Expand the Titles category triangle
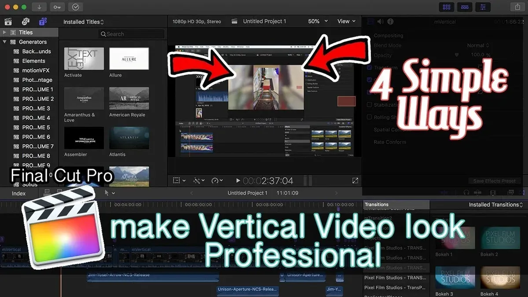The image size is (528, 297). pos(4,32)
